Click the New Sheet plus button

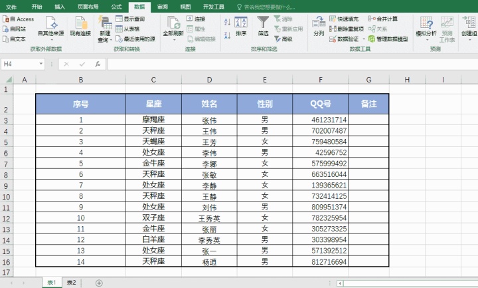[x=99, y=283]
